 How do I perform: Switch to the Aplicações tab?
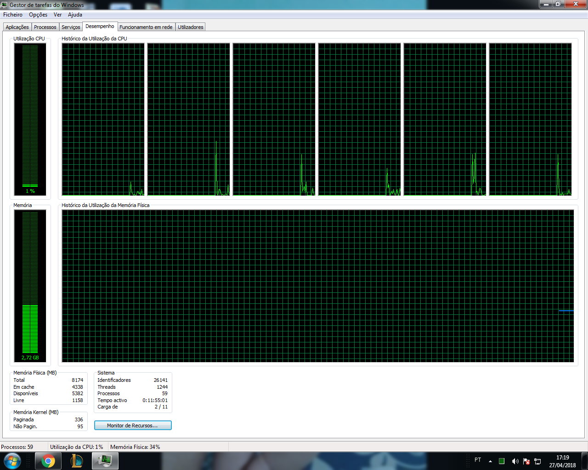point(17,27)
